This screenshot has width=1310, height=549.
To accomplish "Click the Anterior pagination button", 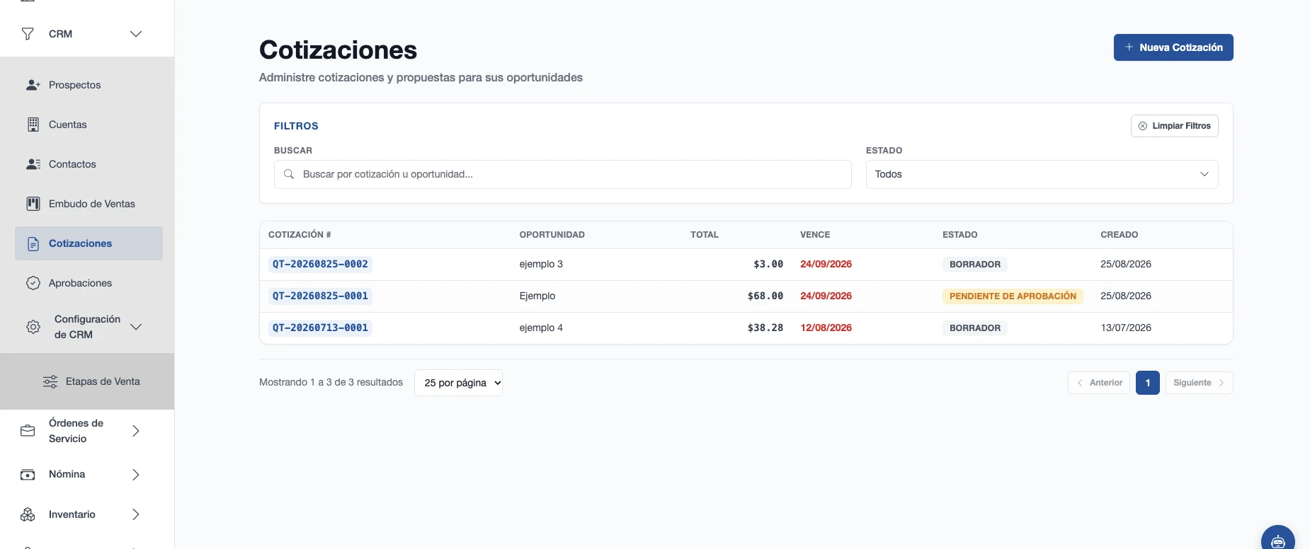I will pyautogui.click(x=1099, y=383).
